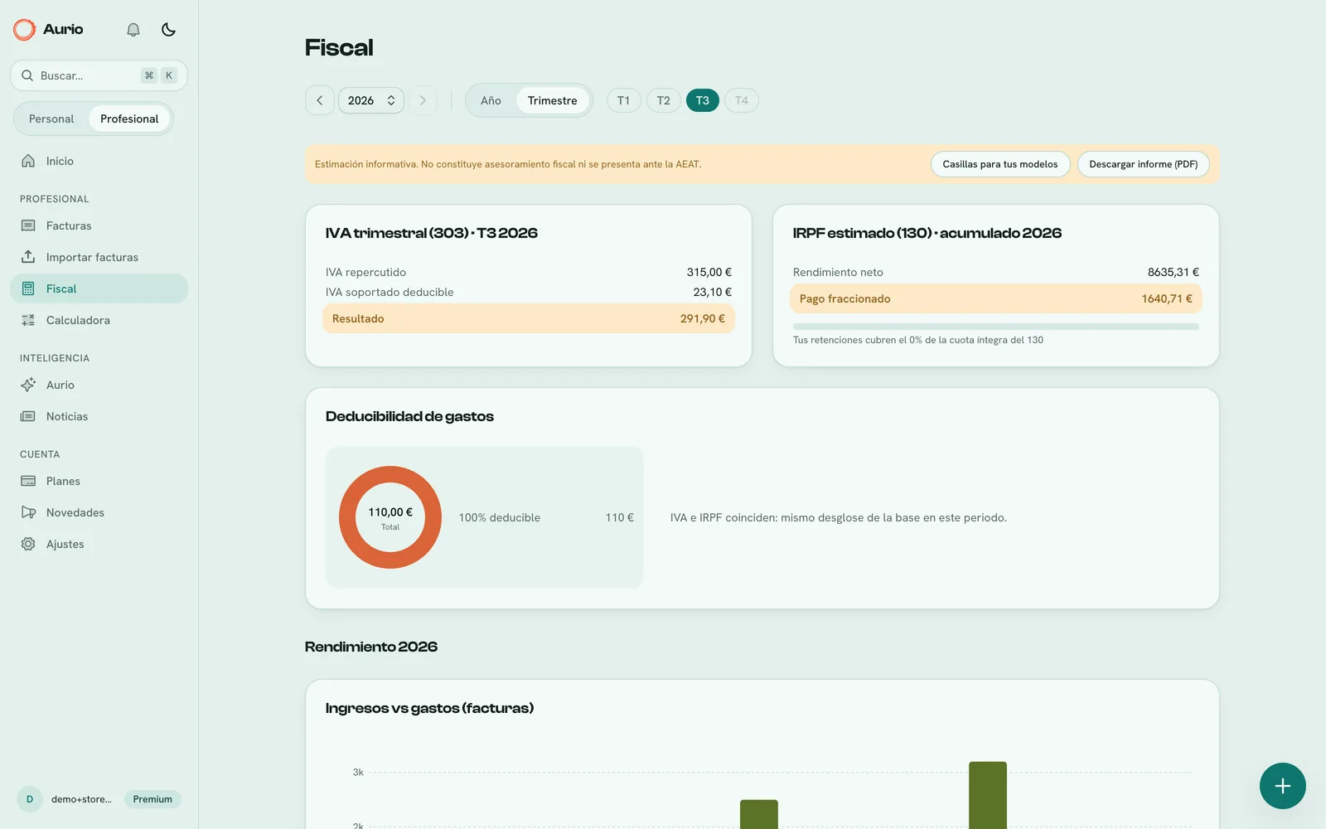
Task: Open Inicio in the sidebar
Action: [99, 161]
